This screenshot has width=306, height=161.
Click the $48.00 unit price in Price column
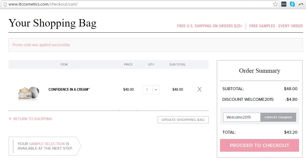click(128, 89)
